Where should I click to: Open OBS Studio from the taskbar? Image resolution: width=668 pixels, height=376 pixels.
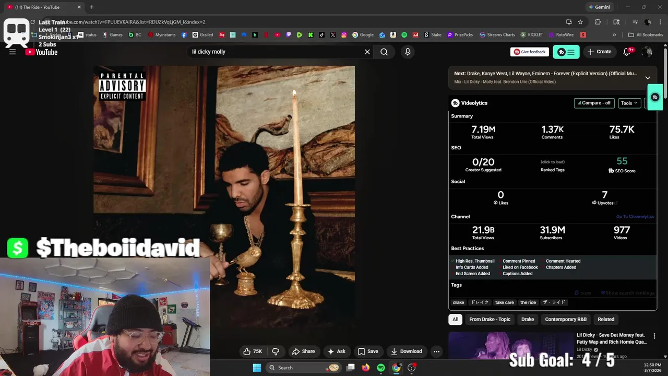412,368
